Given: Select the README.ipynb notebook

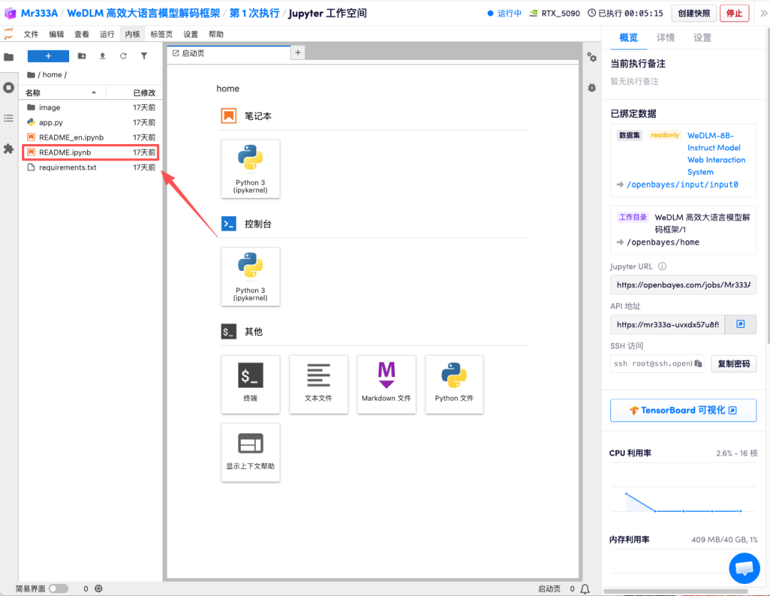Looking at the screenshot, I should coord(91,152).
